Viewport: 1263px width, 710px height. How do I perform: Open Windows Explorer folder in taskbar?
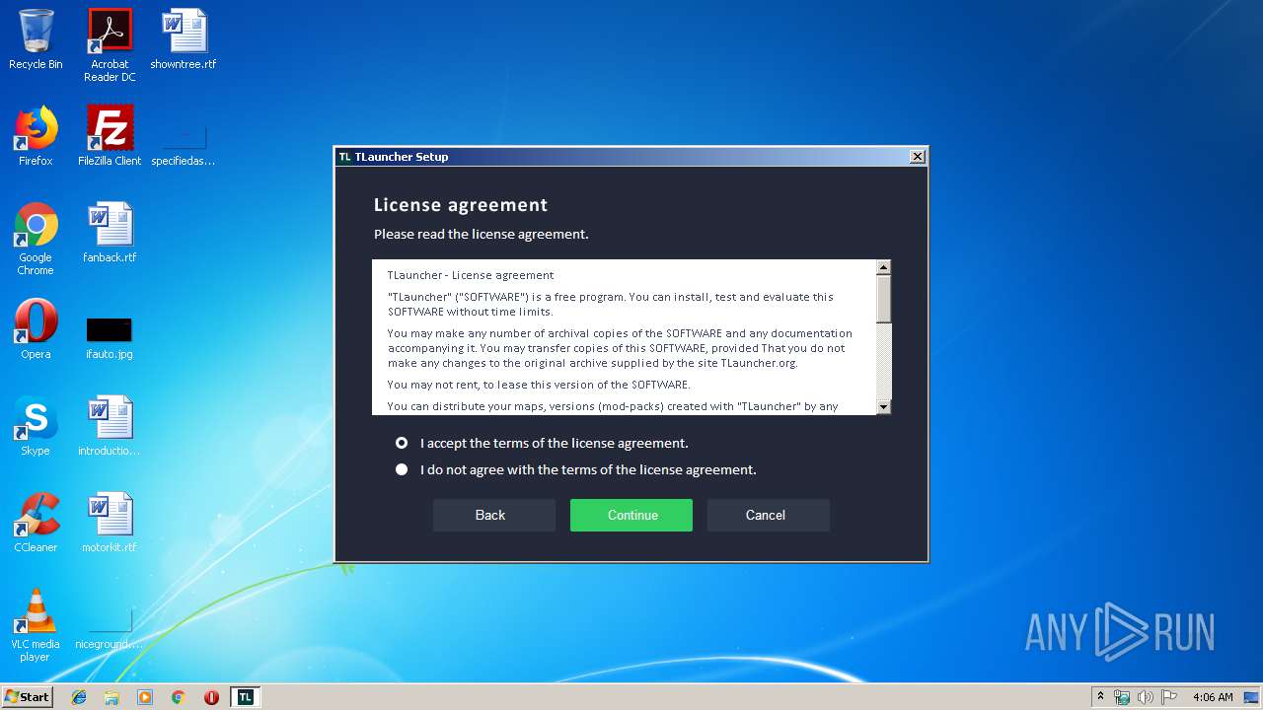pyautogui.click(x=111, y=697)
